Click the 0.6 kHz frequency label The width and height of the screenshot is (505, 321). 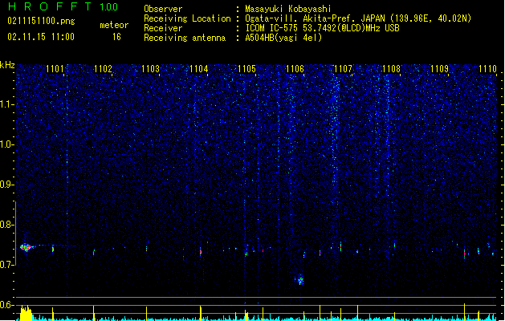pos(6,305)
